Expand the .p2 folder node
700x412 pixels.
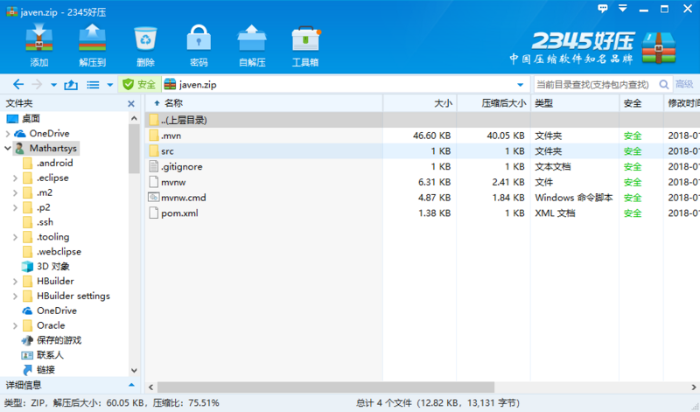pyautogui.click(x=15, y=207)
